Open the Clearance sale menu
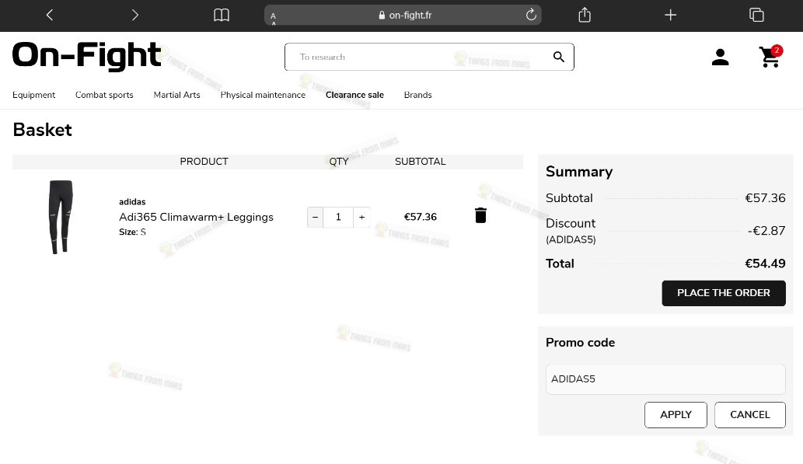Viewport: 803px width, 464px height. (x=354, y=95)
